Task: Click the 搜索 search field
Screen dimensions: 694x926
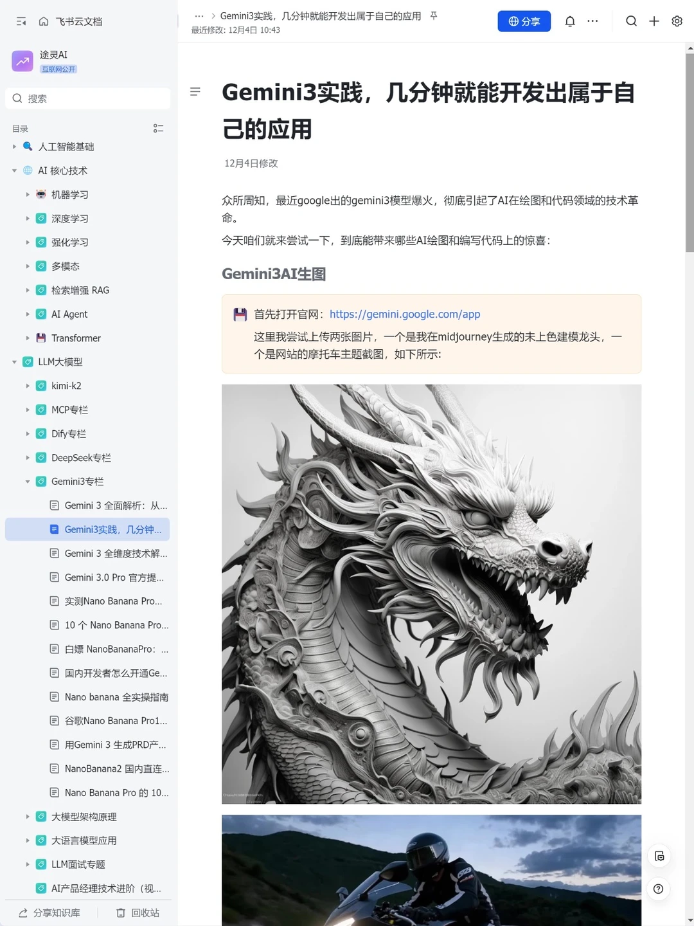Action: (x=88, y=98)
